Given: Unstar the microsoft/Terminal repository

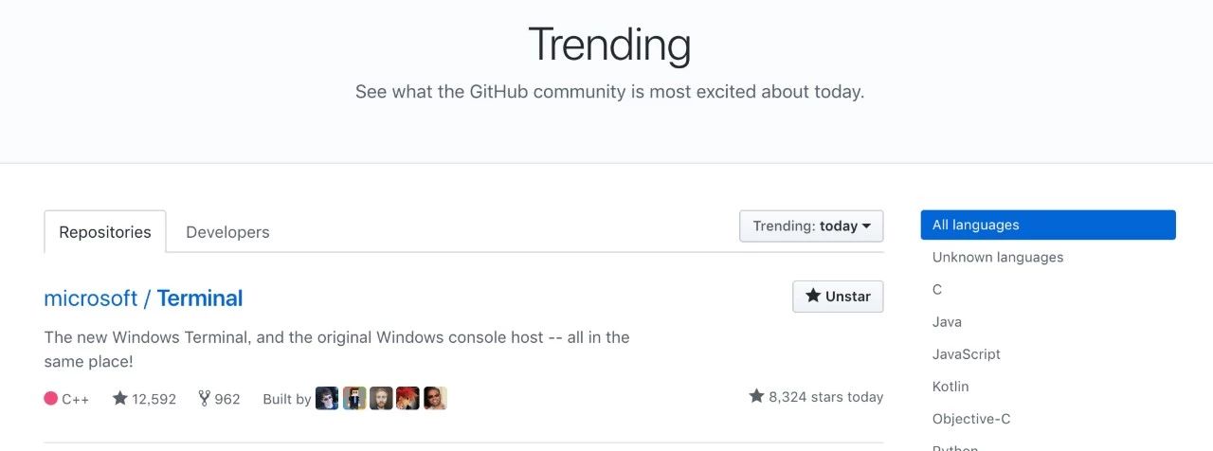Looking at the screenshot, I should click(x=838, y=296).
